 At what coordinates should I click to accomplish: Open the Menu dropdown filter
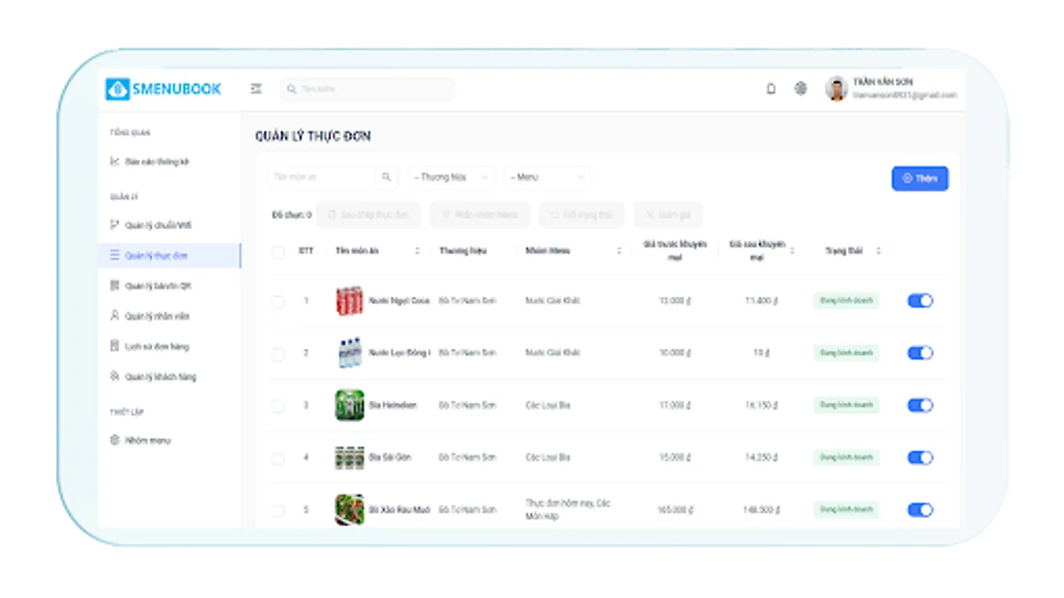coord(547,177)
